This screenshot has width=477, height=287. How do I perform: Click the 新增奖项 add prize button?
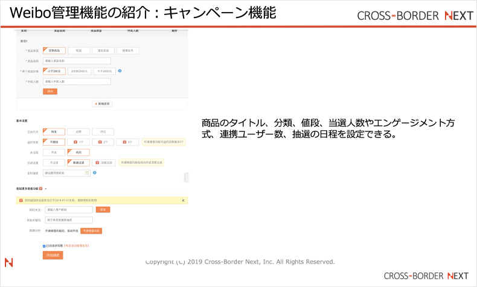coord(102,104)
